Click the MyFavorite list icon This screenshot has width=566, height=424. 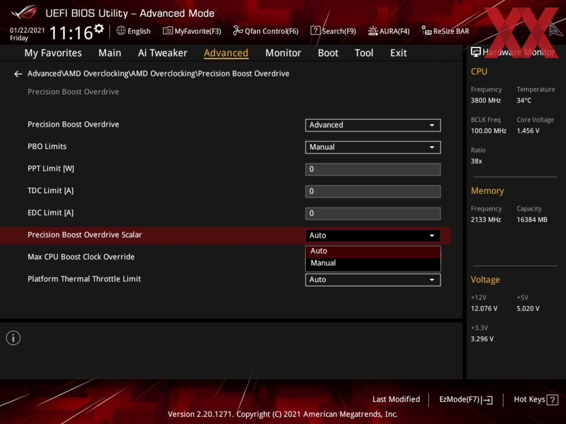pos(168,31)
